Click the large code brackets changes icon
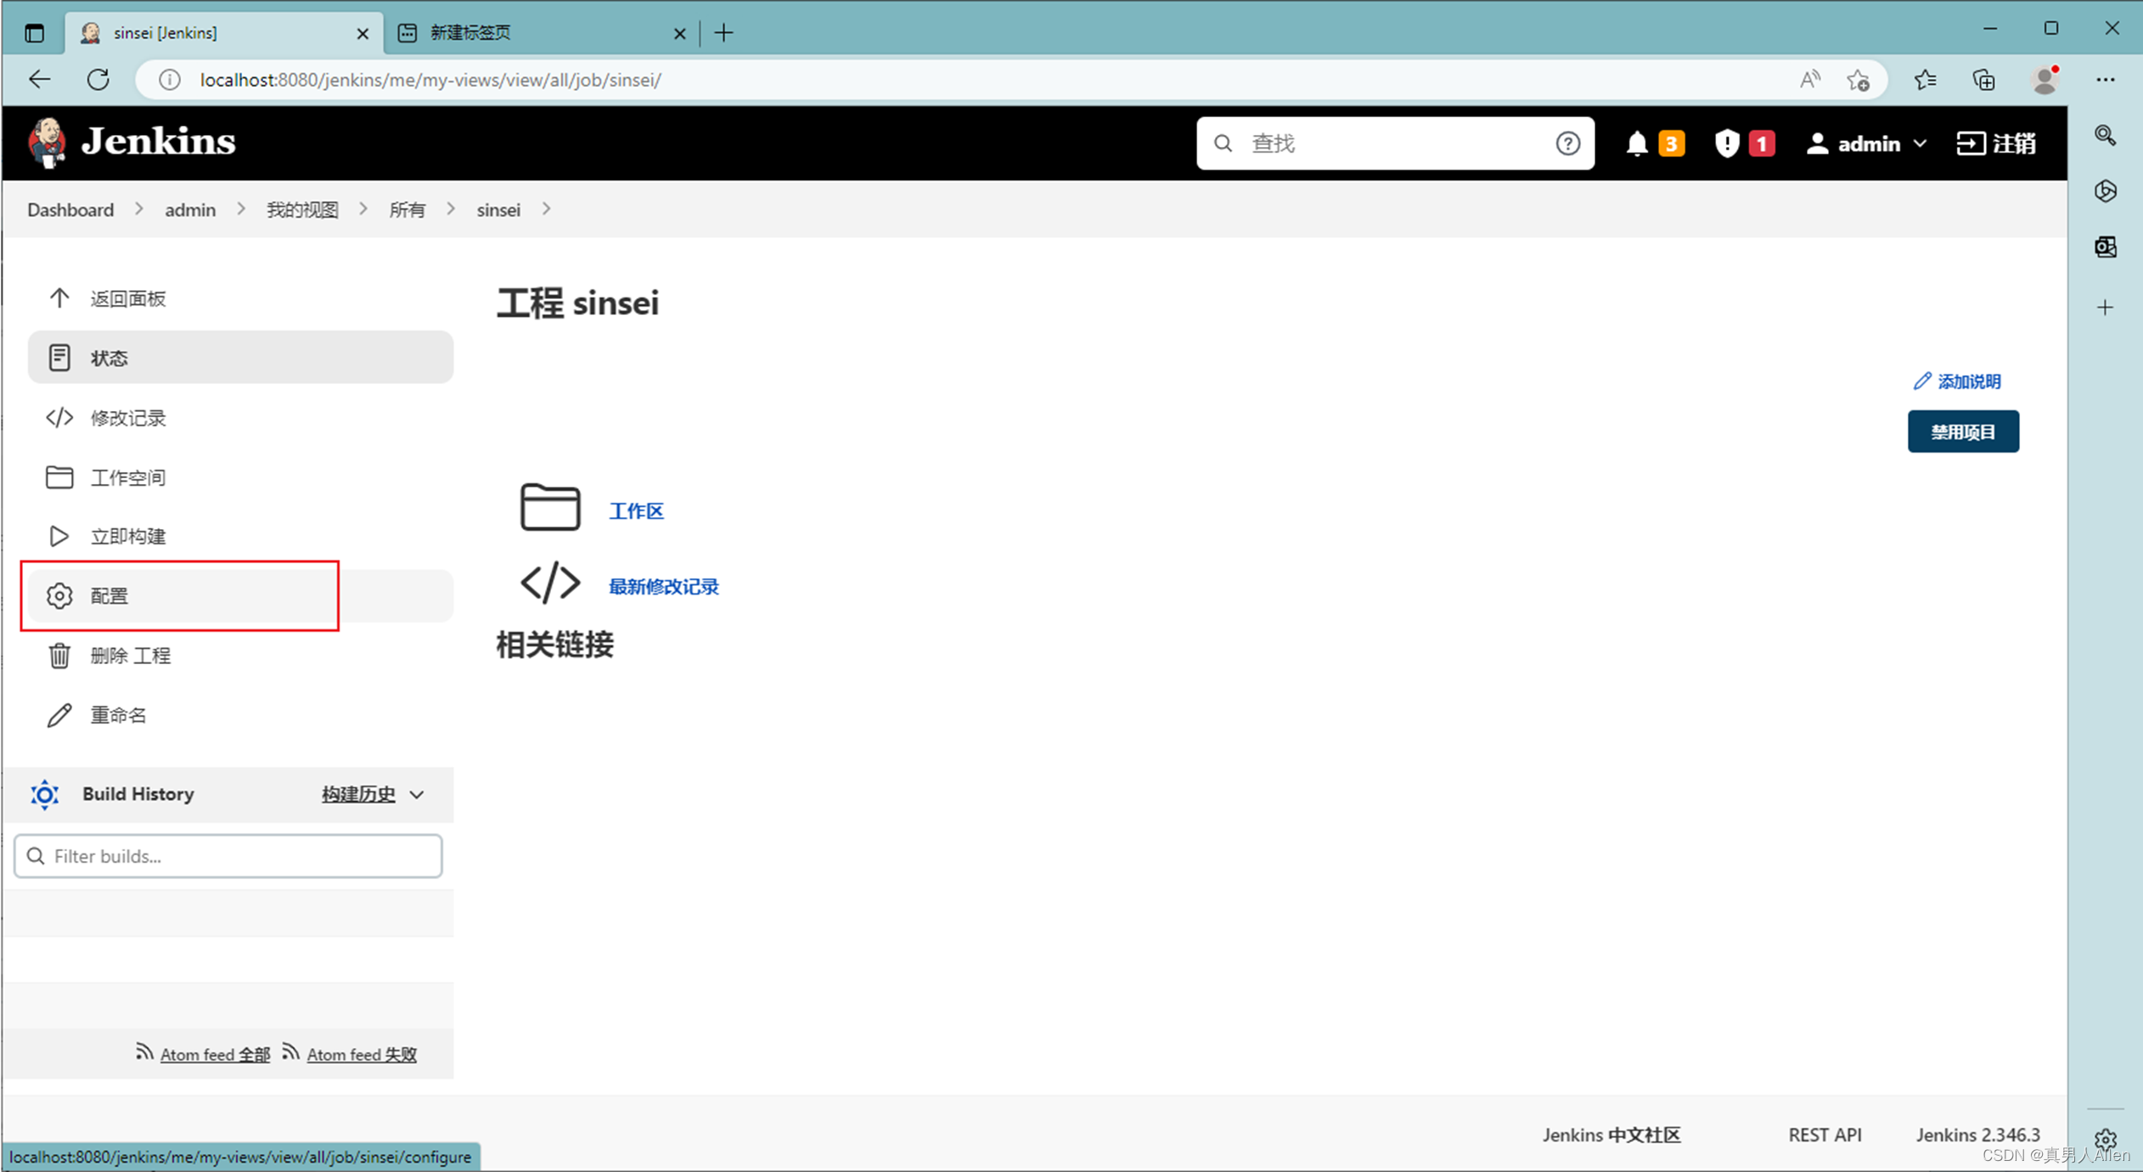The image size is (2143, 1172). coord(550,583)
